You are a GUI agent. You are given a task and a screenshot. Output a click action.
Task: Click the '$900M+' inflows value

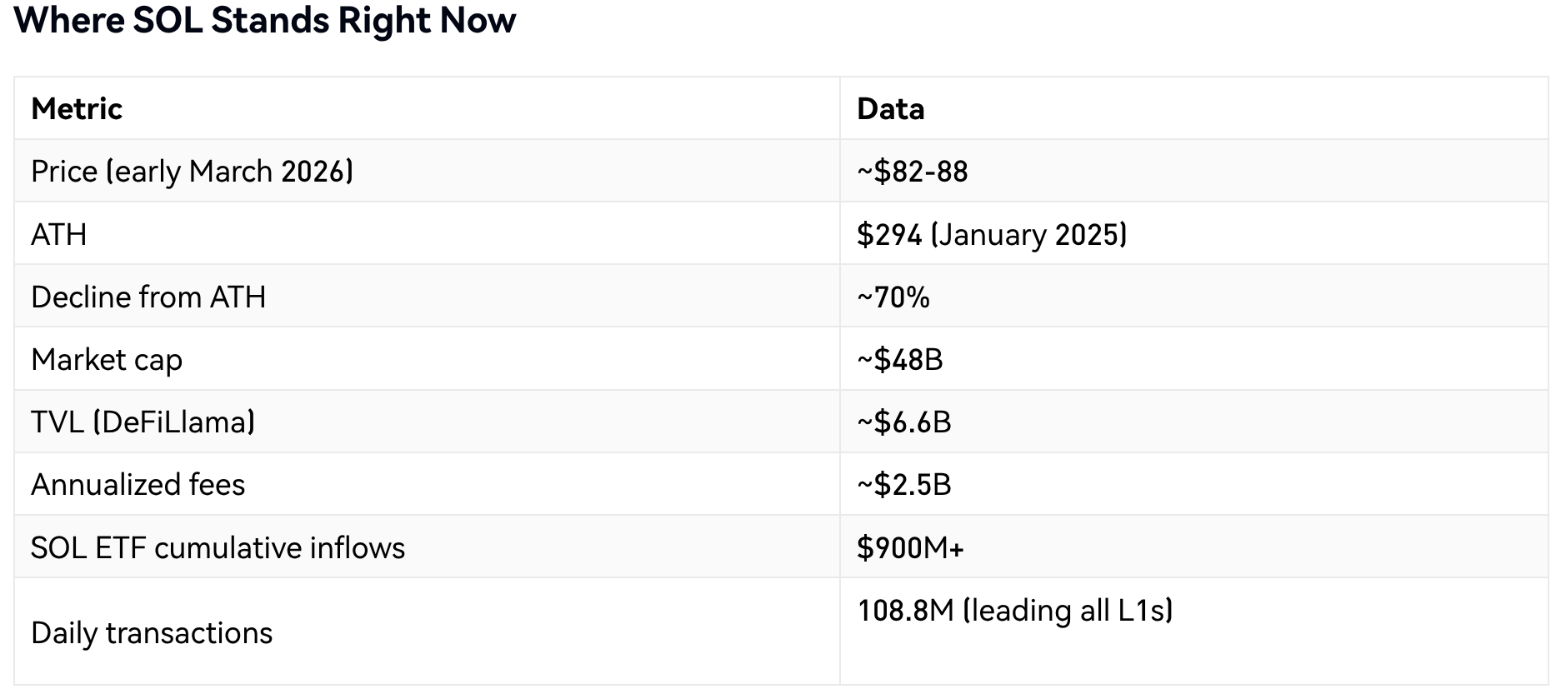click(910, 548)
